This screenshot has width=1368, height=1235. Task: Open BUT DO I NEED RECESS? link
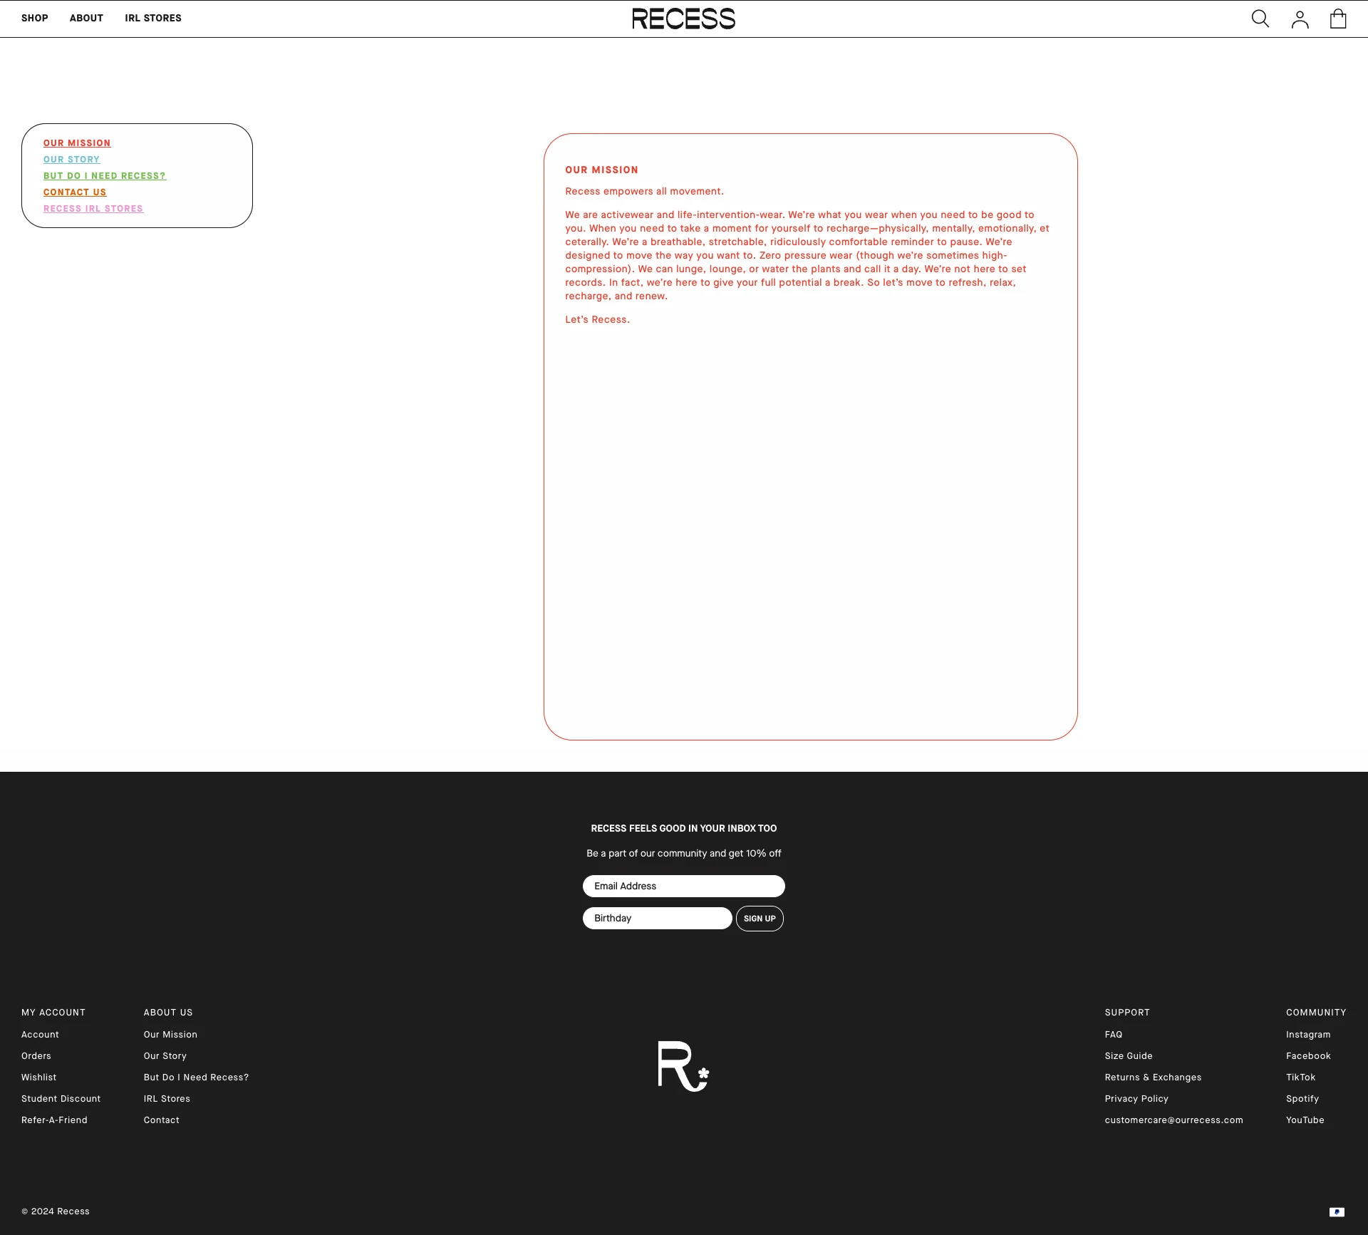[105, 176]
